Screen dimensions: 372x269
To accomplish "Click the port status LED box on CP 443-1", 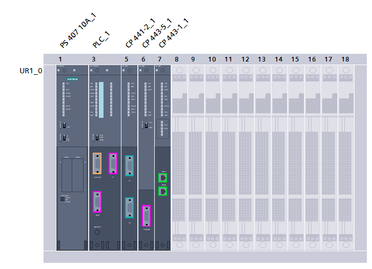I will pyautogui.click(x=163, y=129).
